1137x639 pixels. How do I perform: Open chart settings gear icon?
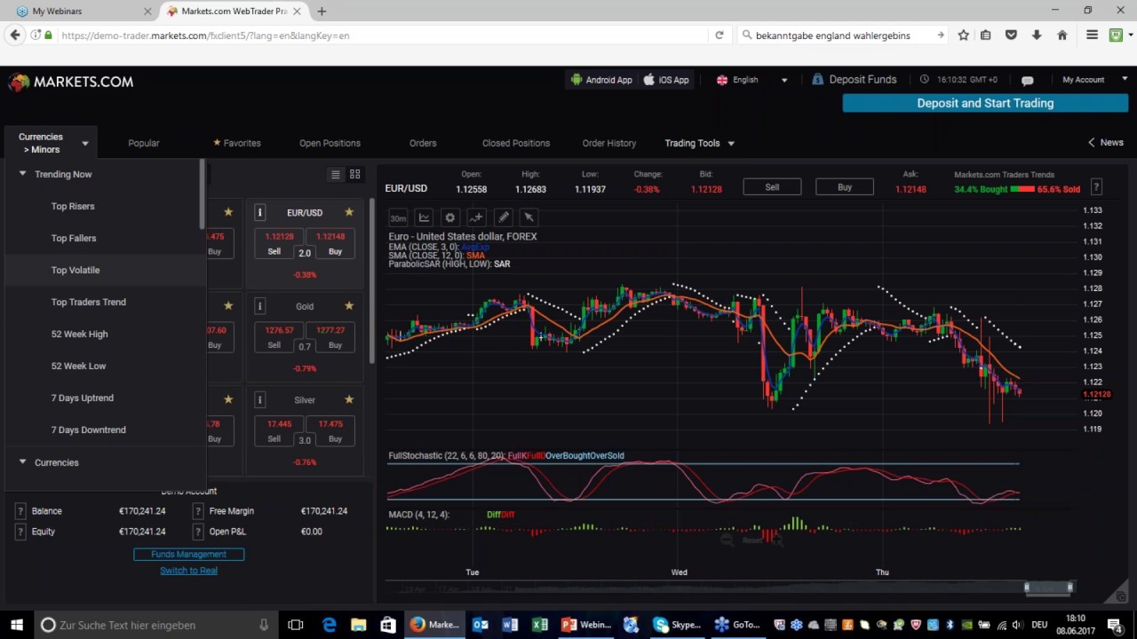(450, 217)
